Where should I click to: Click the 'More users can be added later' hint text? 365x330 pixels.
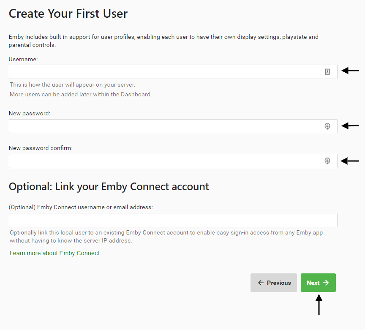pos(81,94)
